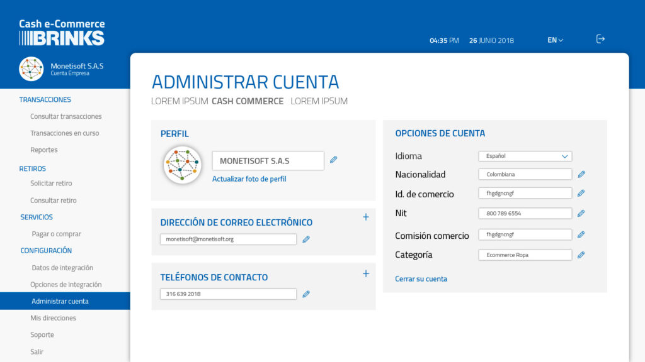645x362 pixels.
Task: Open the Idioma dropdown showing Español
Action: (525, 156)
